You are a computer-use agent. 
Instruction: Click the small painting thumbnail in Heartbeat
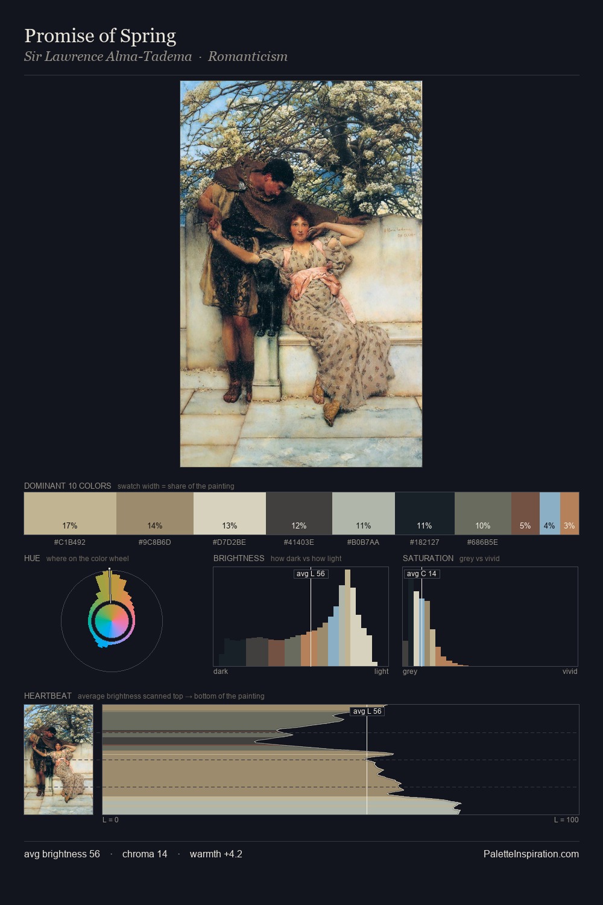[x=58, y=760]
